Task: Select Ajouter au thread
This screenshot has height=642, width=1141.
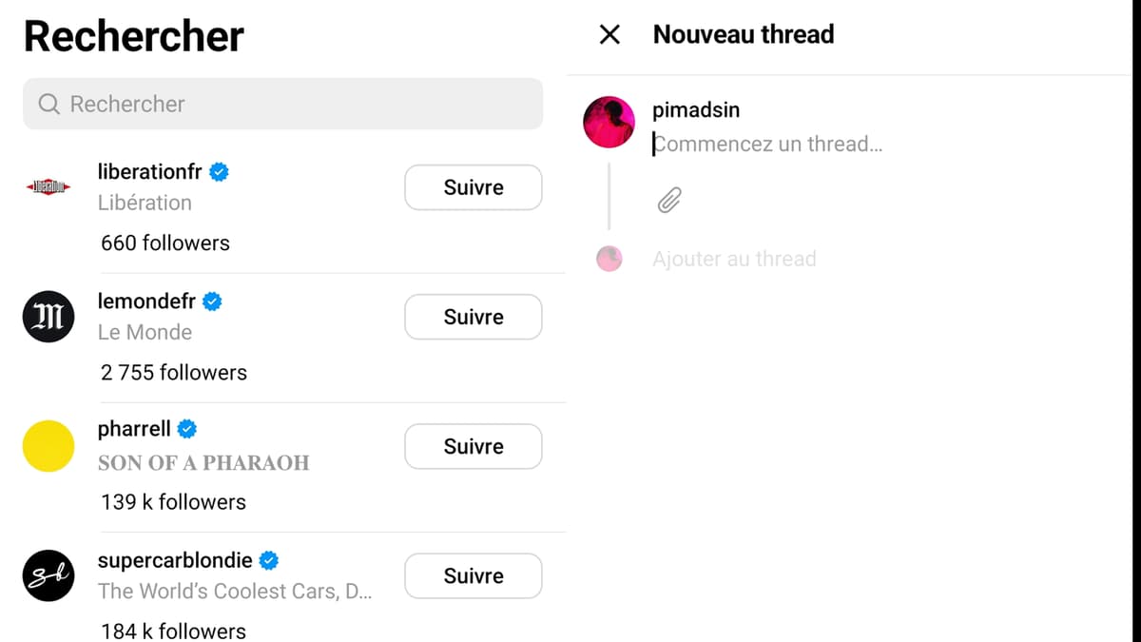Action: [734, 258]
